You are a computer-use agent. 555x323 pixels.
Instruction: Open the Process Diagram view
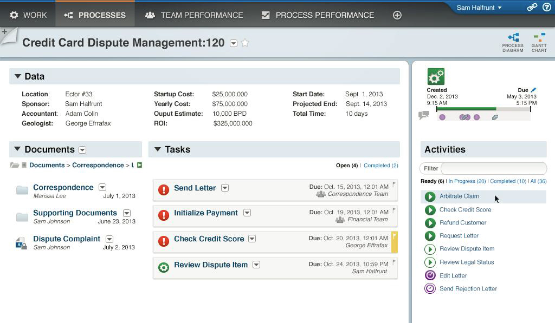pos(512,42)
